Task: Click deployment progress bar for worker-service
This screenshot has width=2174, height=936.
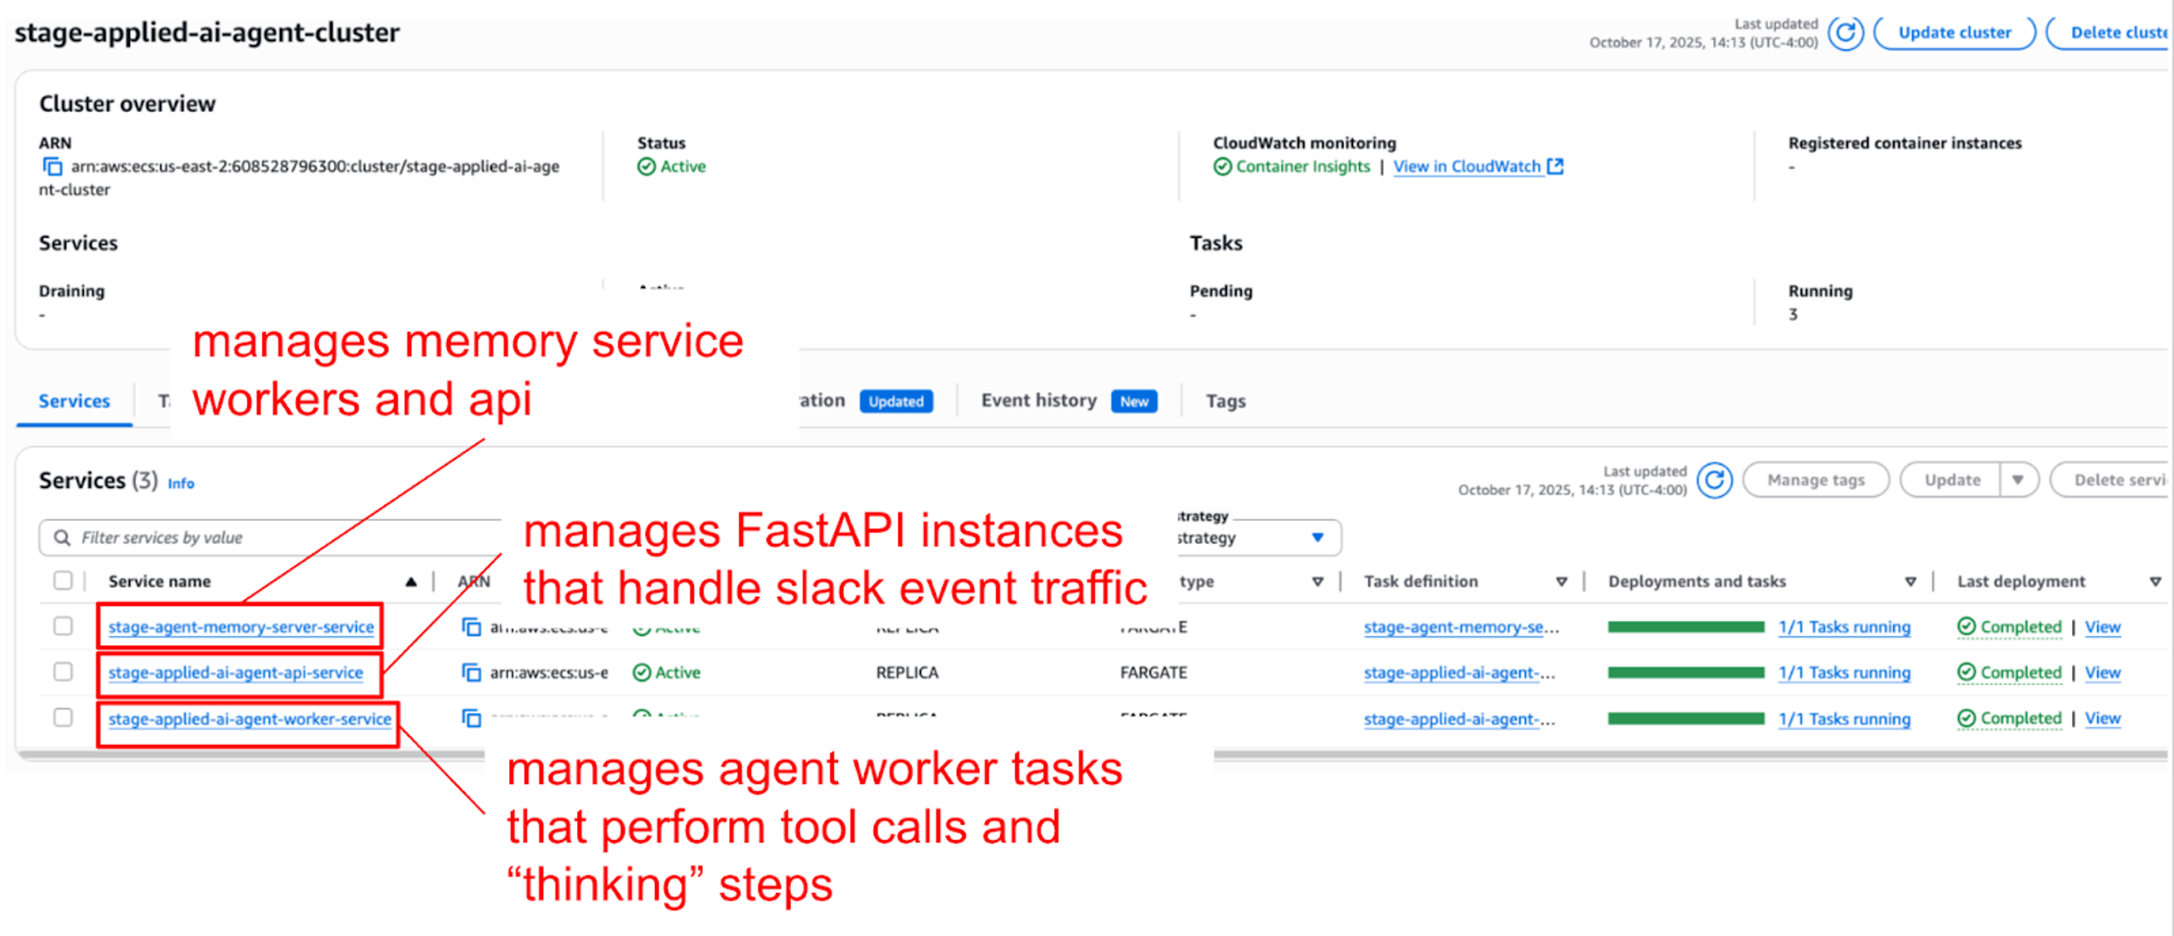Action: (1685, 719)
